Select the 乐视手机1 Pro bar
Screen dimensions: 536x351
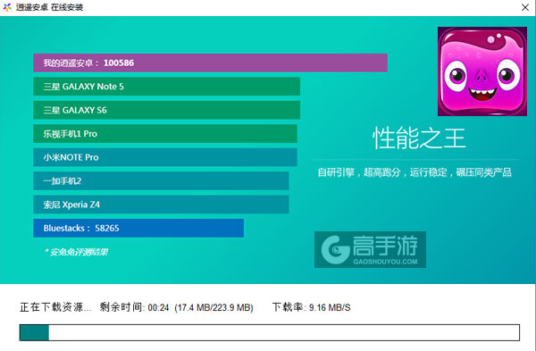click(x=165, y=133)
